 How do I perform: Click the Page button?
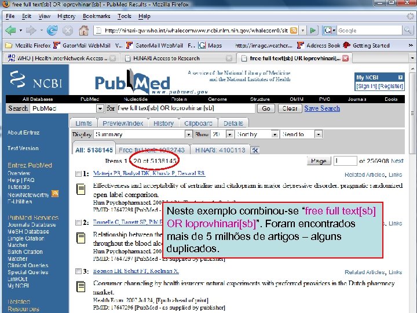click(319, 161)
